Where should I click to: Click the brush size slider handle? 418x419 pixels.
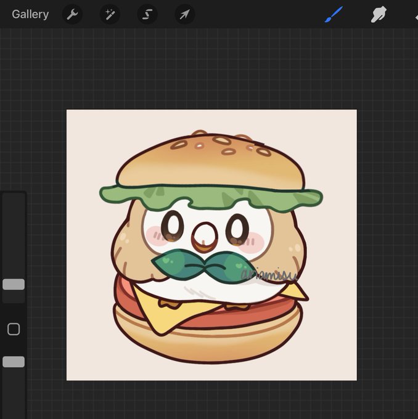[14, 284]
